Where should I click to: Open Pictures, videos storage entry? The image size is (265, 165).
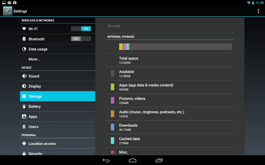[170, 100]
